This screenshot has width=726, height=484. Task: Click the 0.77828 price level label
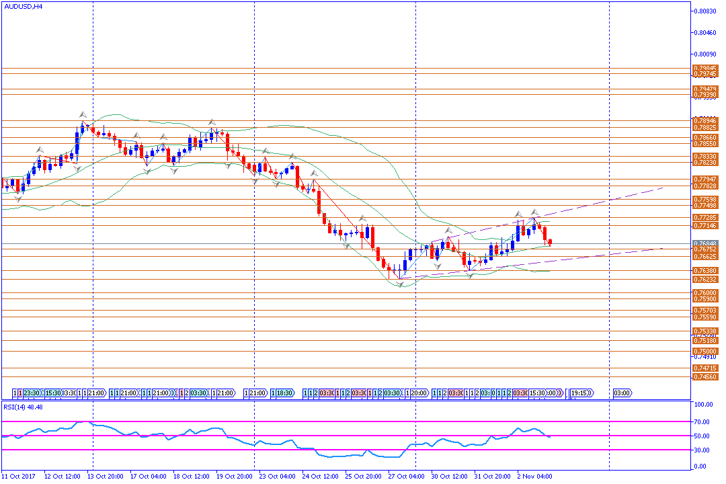point(705,186)
